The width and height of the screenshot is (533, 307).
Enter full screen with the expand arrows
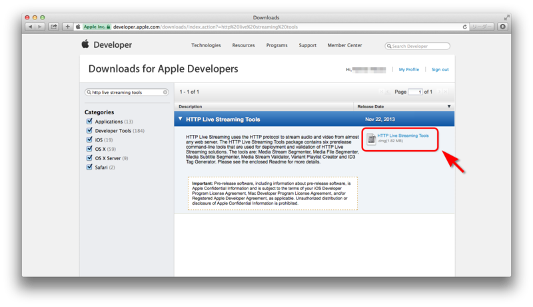pos(506,17)
